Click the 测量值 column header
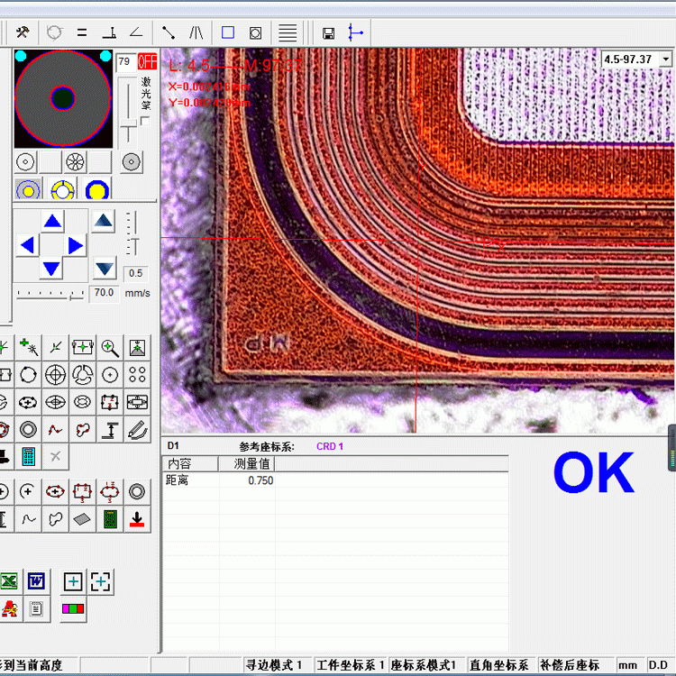The image size is (676, 676). click(247, 463)
